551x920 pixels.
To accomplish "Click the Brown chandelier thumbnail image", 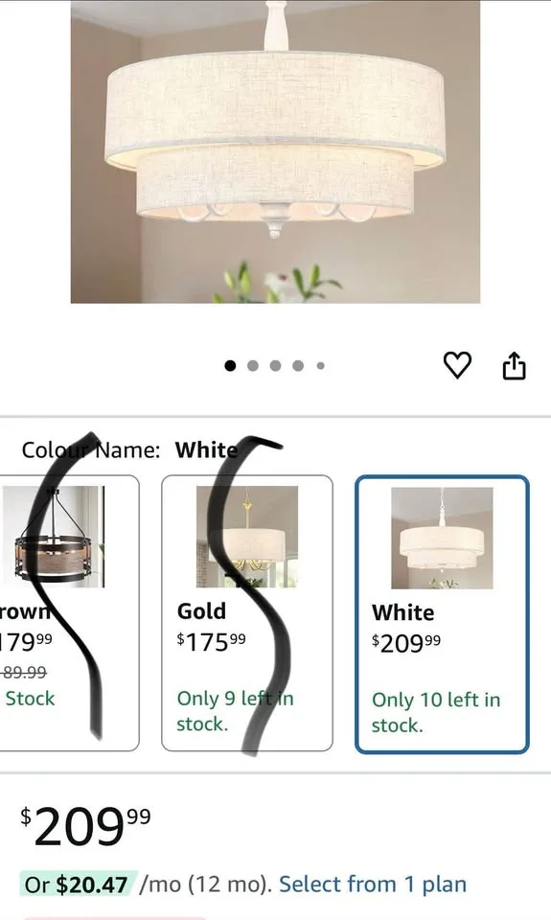I will pos(54,537).
